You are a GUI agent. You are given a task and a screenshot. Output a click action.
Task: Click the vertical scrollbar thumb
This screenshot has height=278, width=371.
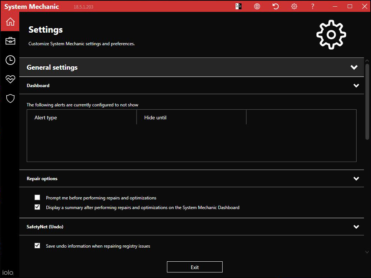click(x=367, y=102)
